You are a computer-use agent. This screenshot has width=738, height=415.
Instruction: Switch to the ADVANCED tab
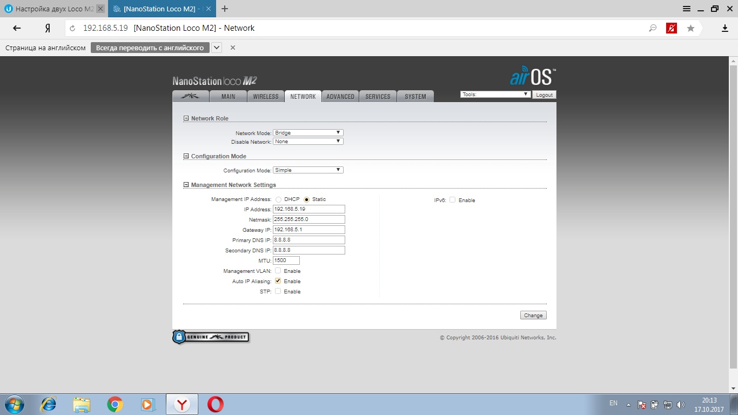pos(340,96)
